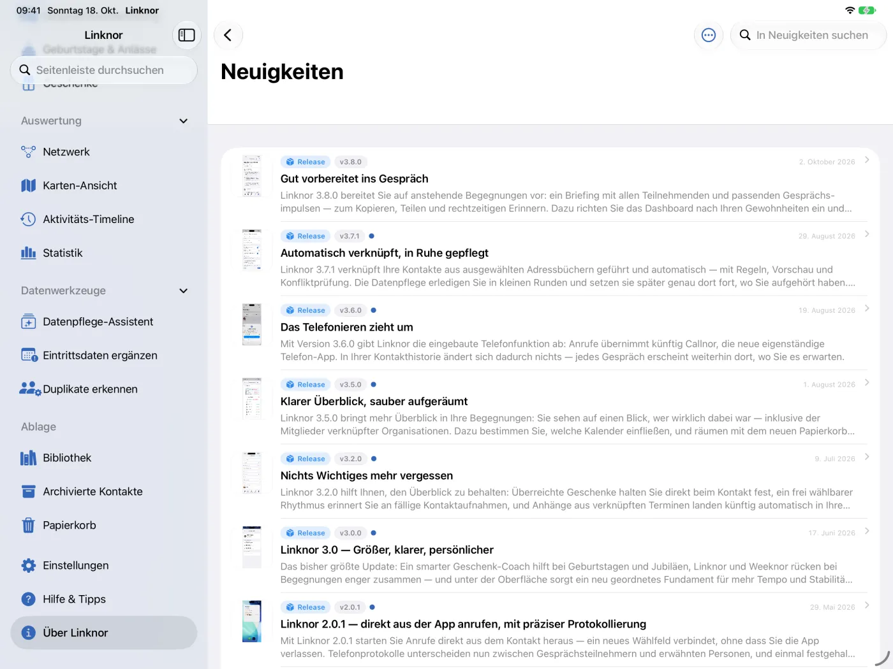This screenshot has height=669, width=893.
Task: Open article 'Nichts Wichtiges mehr vergessen'
Action: click(550, 482)
